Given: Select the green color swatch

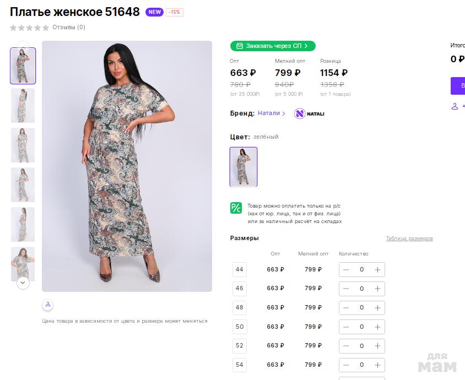Looking at the screenshot, I should click(244, 166).
